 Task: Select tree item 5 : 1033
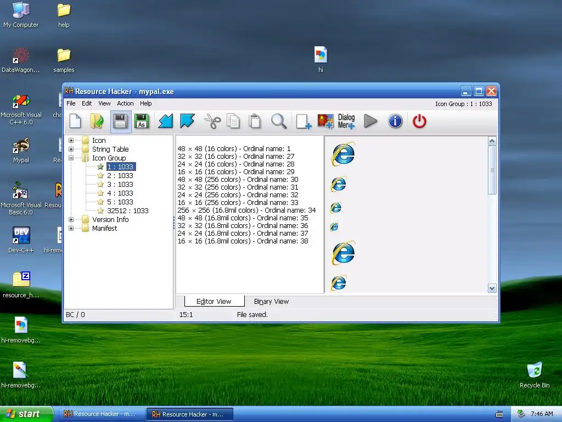click(120, 202)
